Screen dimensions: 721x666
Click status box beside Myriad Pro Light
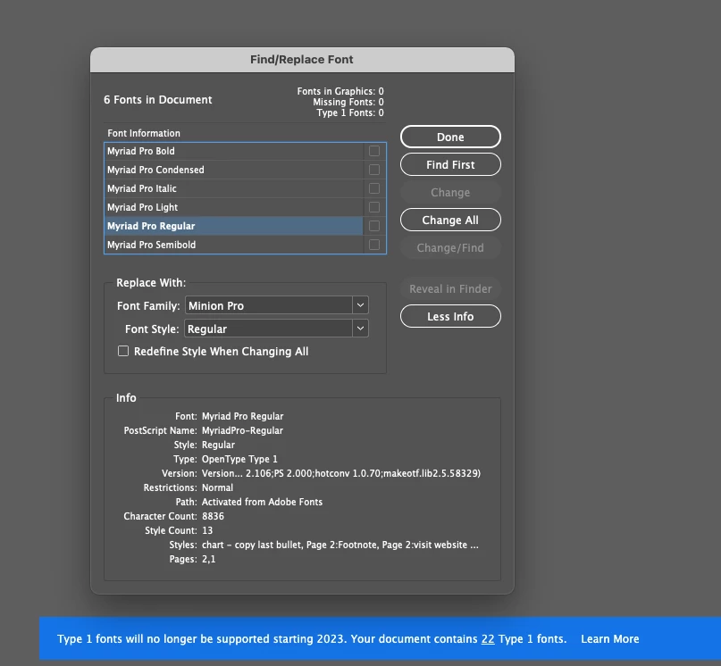[374, 207]
